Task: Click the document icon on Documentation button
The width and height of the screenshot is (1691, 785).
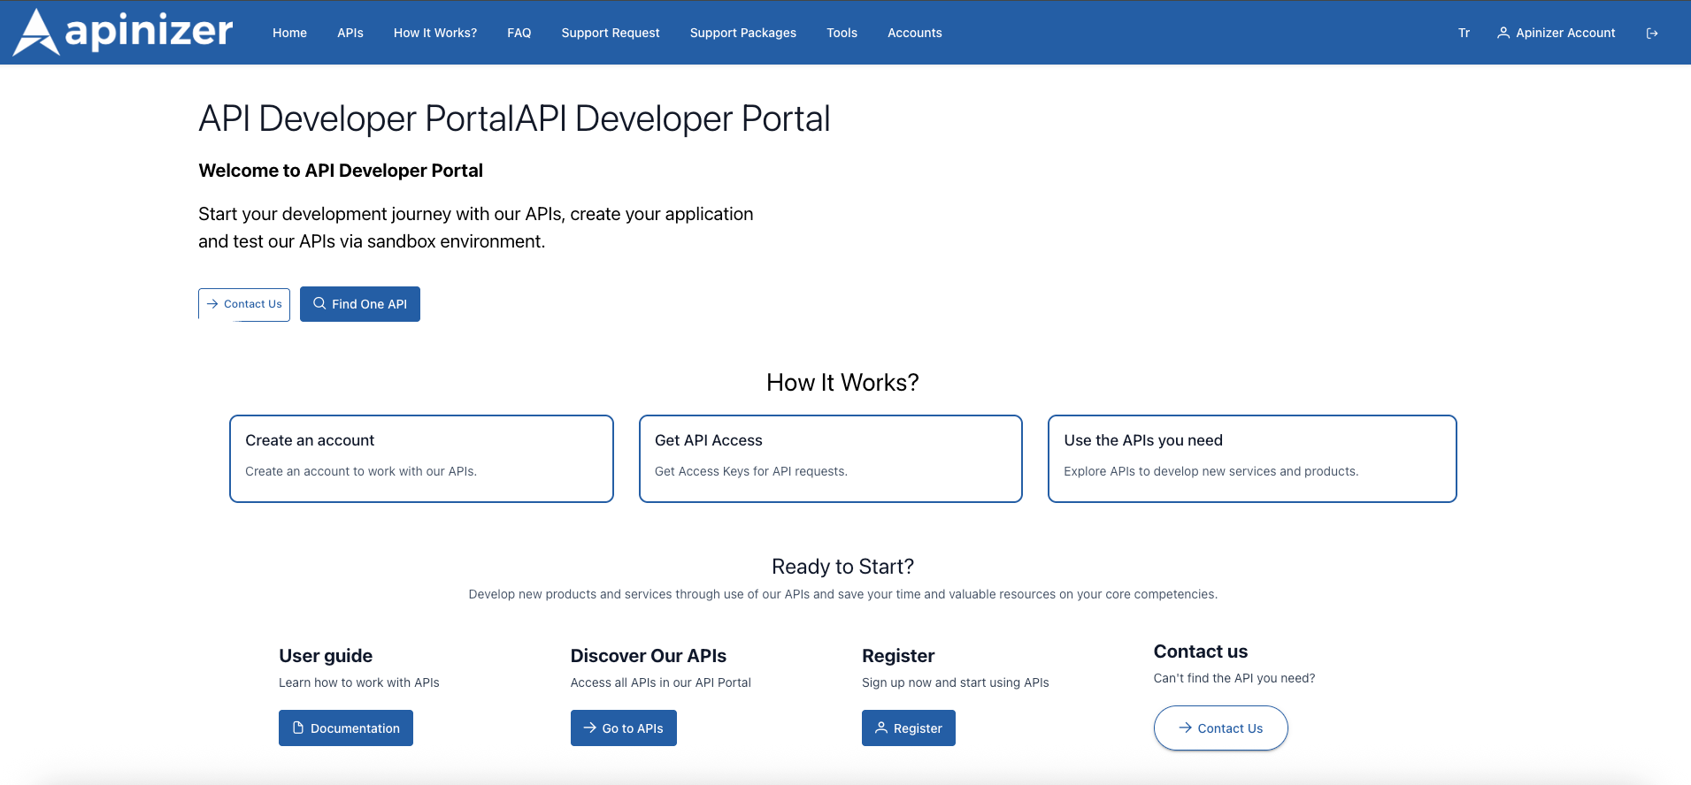Action: coord(298,728)
